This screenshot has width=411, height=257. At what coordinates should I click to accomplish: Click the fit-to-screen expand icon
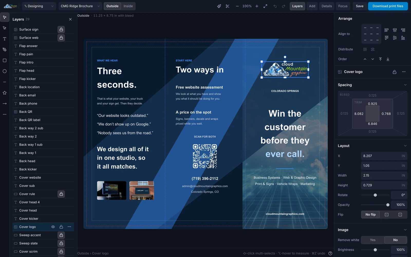click(265, 6)
